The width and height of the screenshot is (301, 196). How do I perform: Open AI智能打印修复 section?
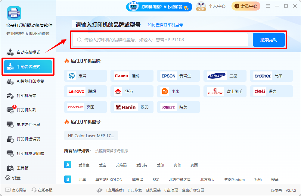click(28, 81)
